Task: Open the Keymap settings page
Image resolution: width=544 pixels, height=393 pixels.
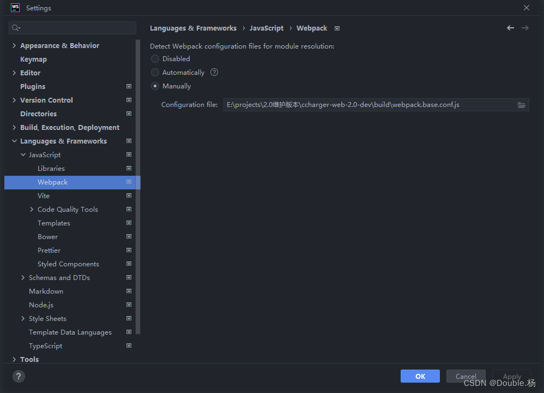Action: [33, 59]
